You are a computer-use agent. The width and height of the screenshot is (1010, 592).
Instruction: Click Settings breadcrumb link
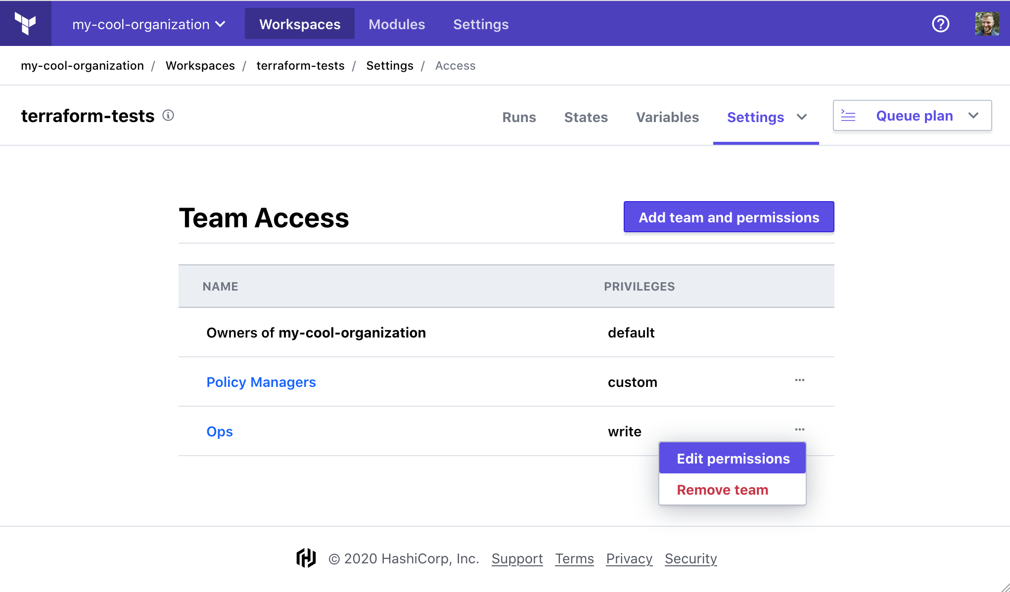click(x=389, y=66)
